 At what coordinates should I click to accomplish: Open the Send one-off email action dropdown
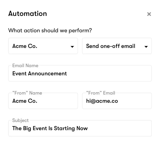click(x=113, y=46)
